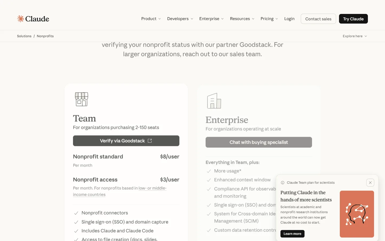Click the checkmark next to Nonprofit connectors
The image size is (385, 241).
76,213
